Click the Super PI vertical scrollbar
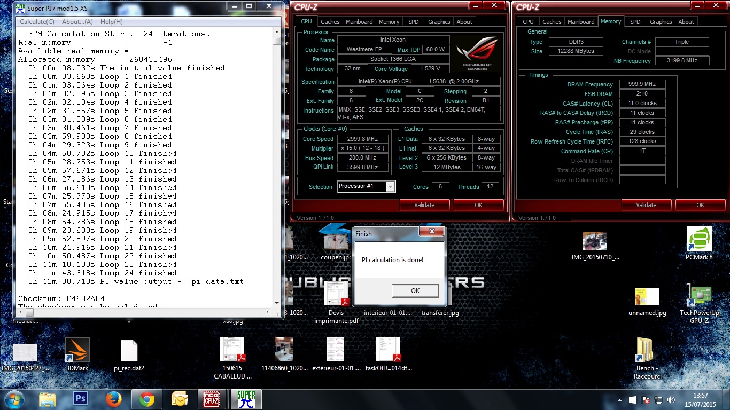This screenshot has width=730, height=410. click(x=276, y=168)
